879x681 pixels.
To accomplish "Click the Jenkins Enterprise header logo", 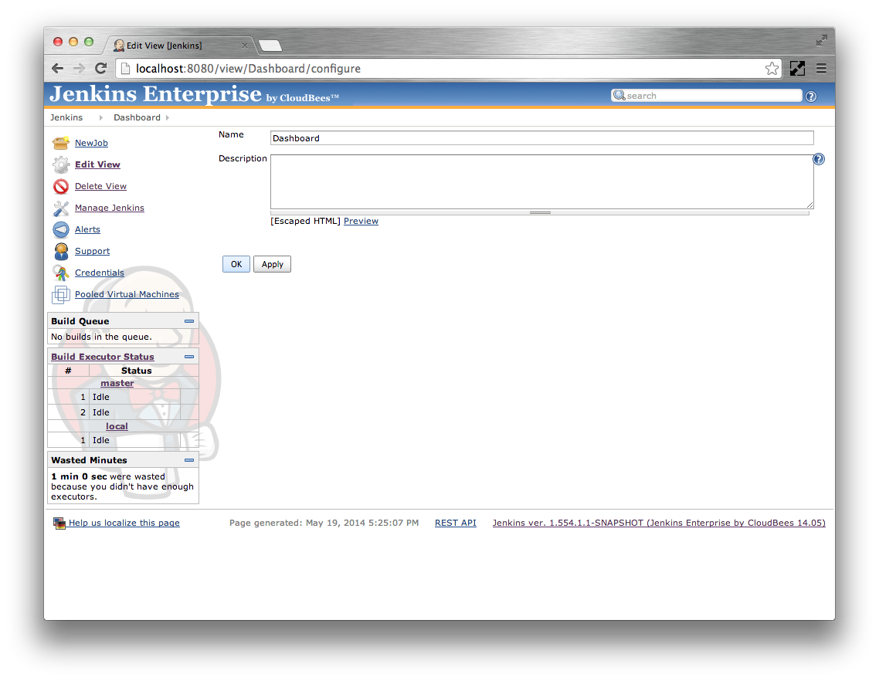I will 194,94.
